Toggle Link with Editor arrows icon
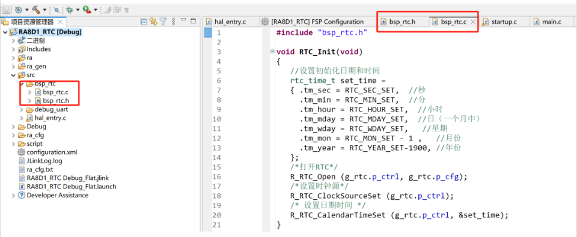Viewport: 577px width, 237px height. 153,22
